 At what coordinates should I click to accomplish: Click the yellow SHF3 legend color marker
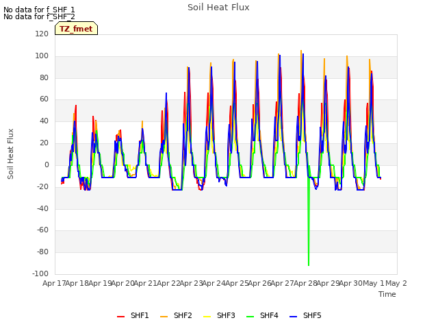[x=207, y=317]
